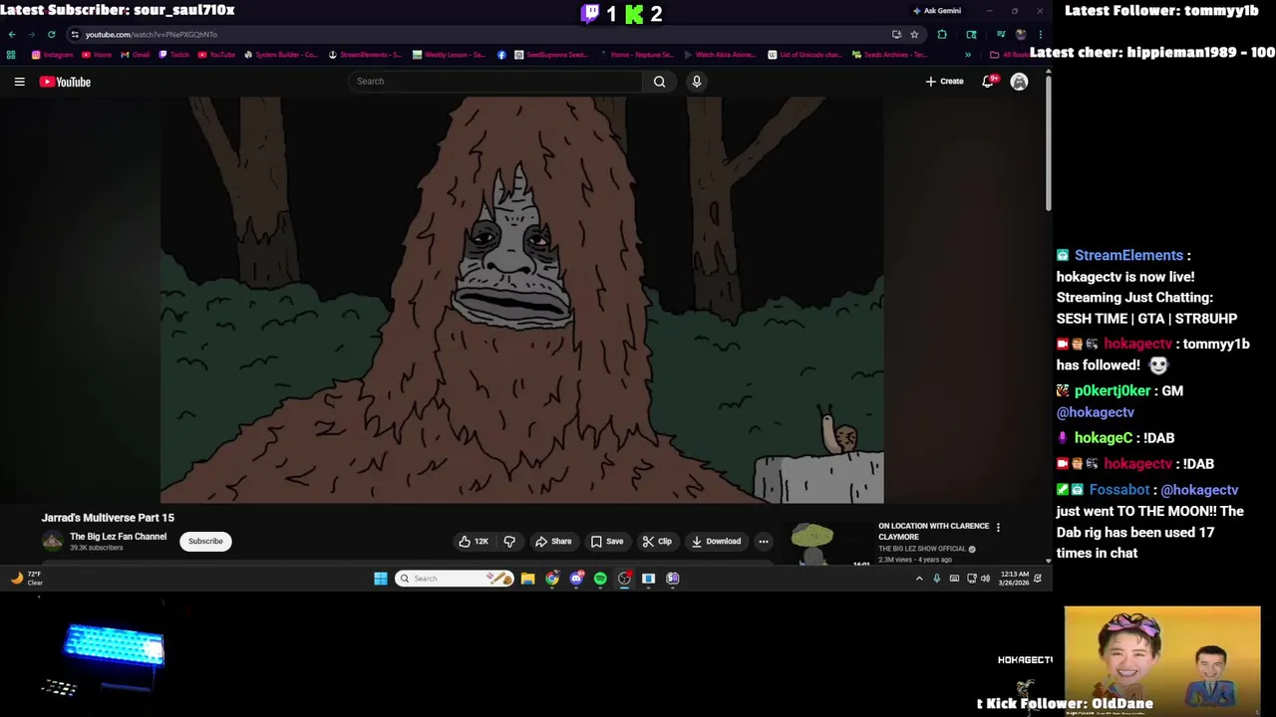This screenshot has width=1276, height=717.
Task: Bookmark this page with the star icon
Action: (x=914, y=34)
